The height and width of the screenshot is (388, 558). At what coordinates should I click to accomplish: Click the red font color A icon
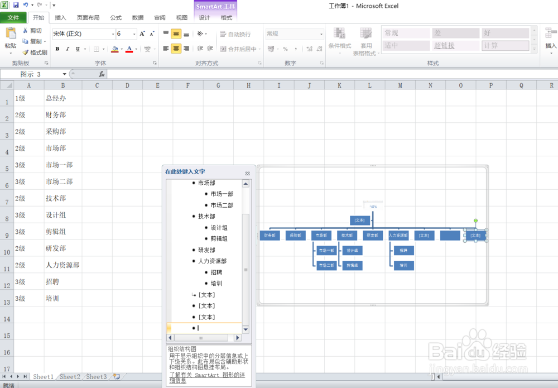tap(129, 49)
